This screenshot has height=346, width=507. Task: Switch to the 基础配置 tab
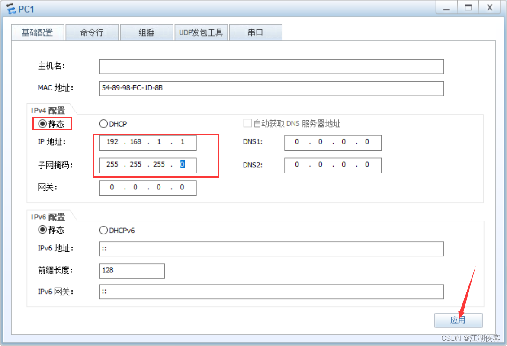click(38, 32)
